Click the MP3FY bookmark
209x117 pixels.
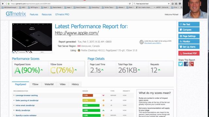click(x=161, y=7)
